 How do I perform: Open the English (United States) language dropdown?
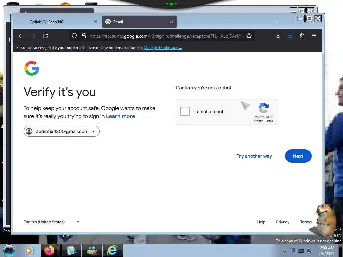52,222
